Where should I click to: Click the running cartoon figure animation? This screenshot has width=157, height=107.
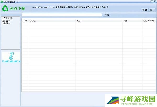pos(11,57)
